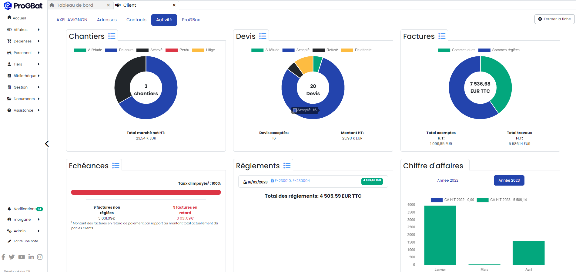The width and height of the screenshot is (576, 272).
Task: Open Notifications bell in sidebar
Action: [9, 209]
